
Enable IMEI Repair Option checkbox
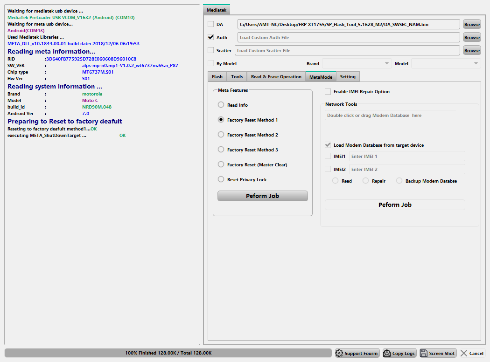(328, 91)
